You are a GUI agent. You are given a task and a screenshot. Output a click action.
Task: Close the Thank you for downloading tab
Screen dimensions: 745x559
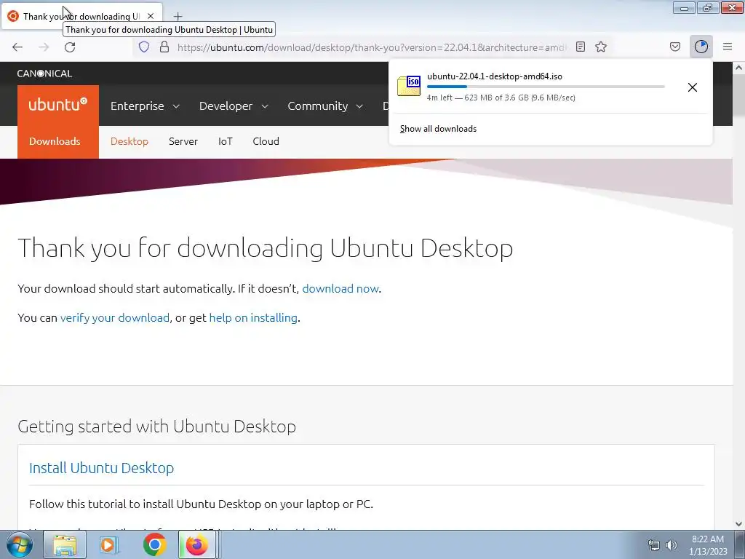(x=151, y=16)
